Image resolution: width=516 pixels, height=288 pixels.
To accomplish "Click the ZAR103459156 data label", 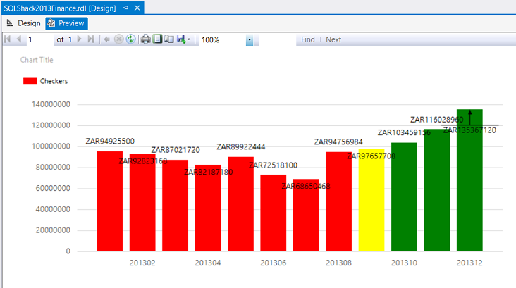I will point(404,132).
